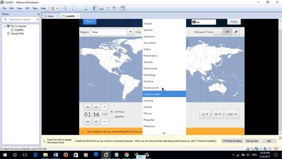Open the VM menu

click(x=27, y=8)
